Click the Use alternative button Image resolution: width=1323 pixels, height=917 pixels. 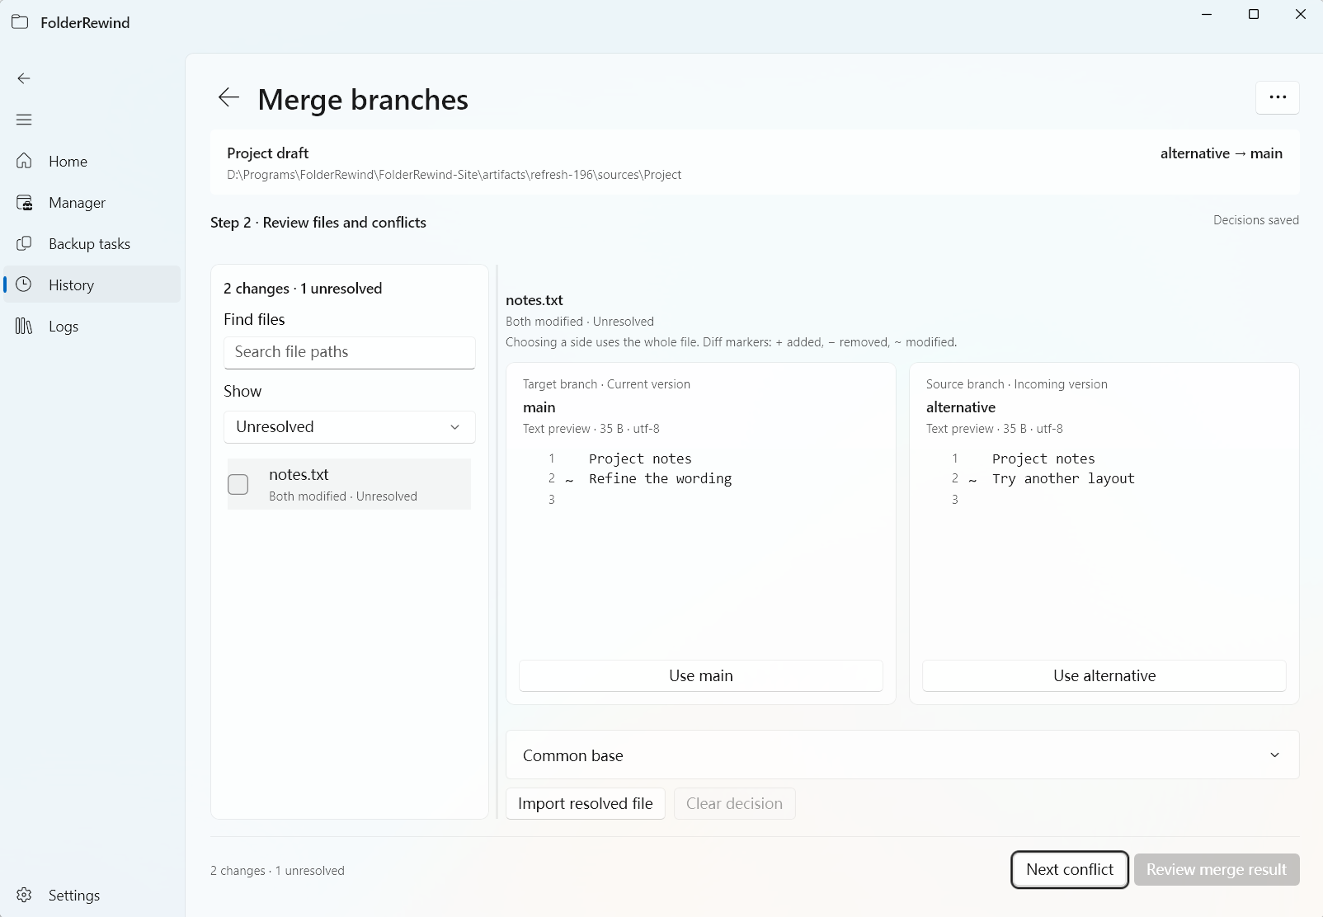[1104, 675]
